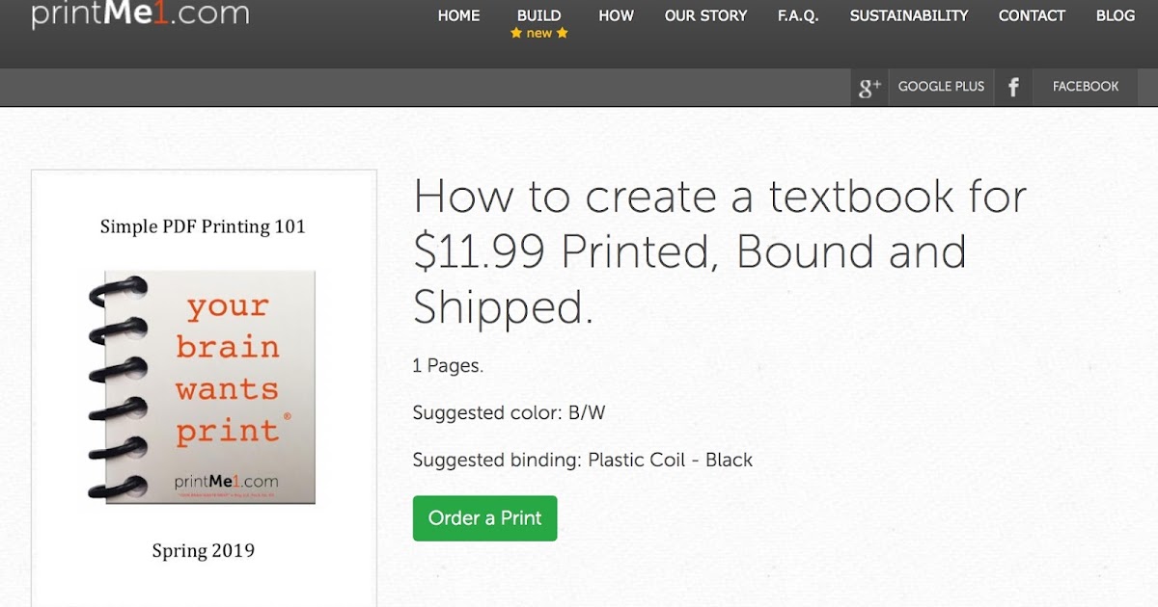Screen dimensions: 1158x607
Task: Open the F.A.Q. page
Action: [x=798, y=15]
